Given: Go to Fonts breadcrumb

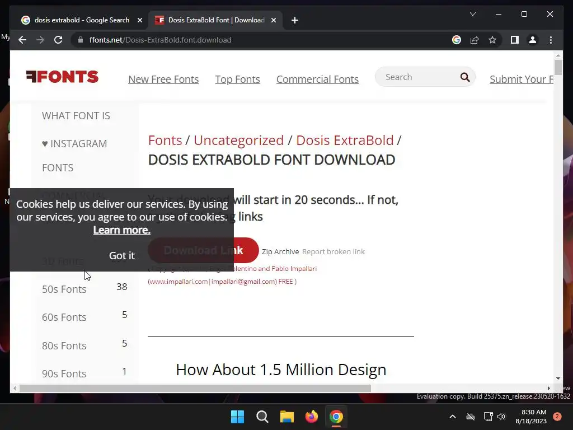Looking at the screenshot, I should 165,140.
